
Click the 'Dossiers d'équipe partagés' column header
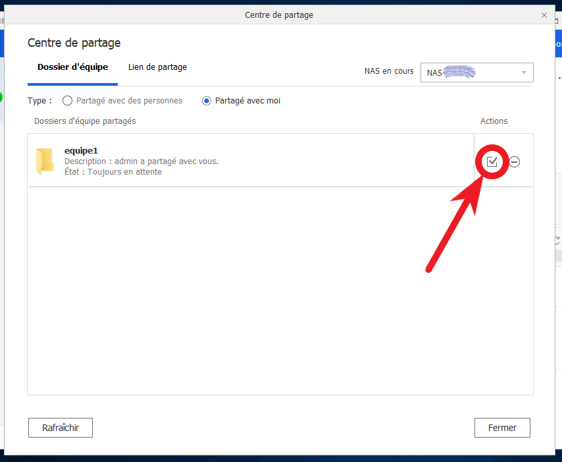pyautogui.click(x=85, y=121)
